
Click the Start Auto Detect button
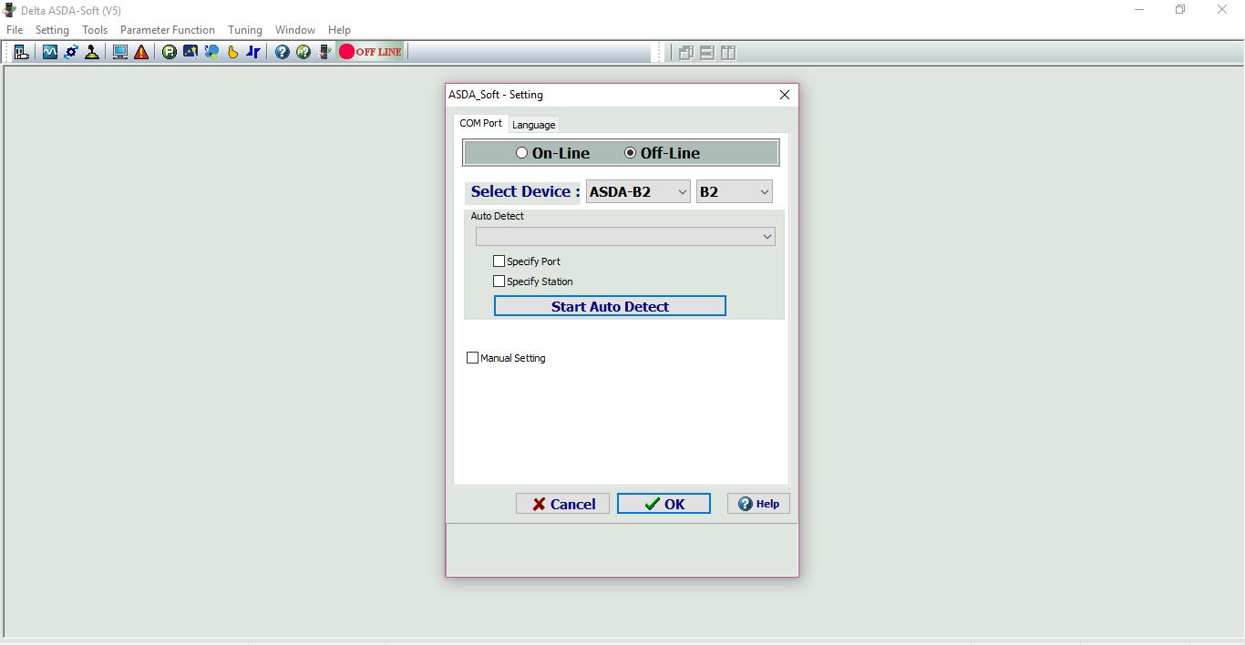tap(610, 306)
